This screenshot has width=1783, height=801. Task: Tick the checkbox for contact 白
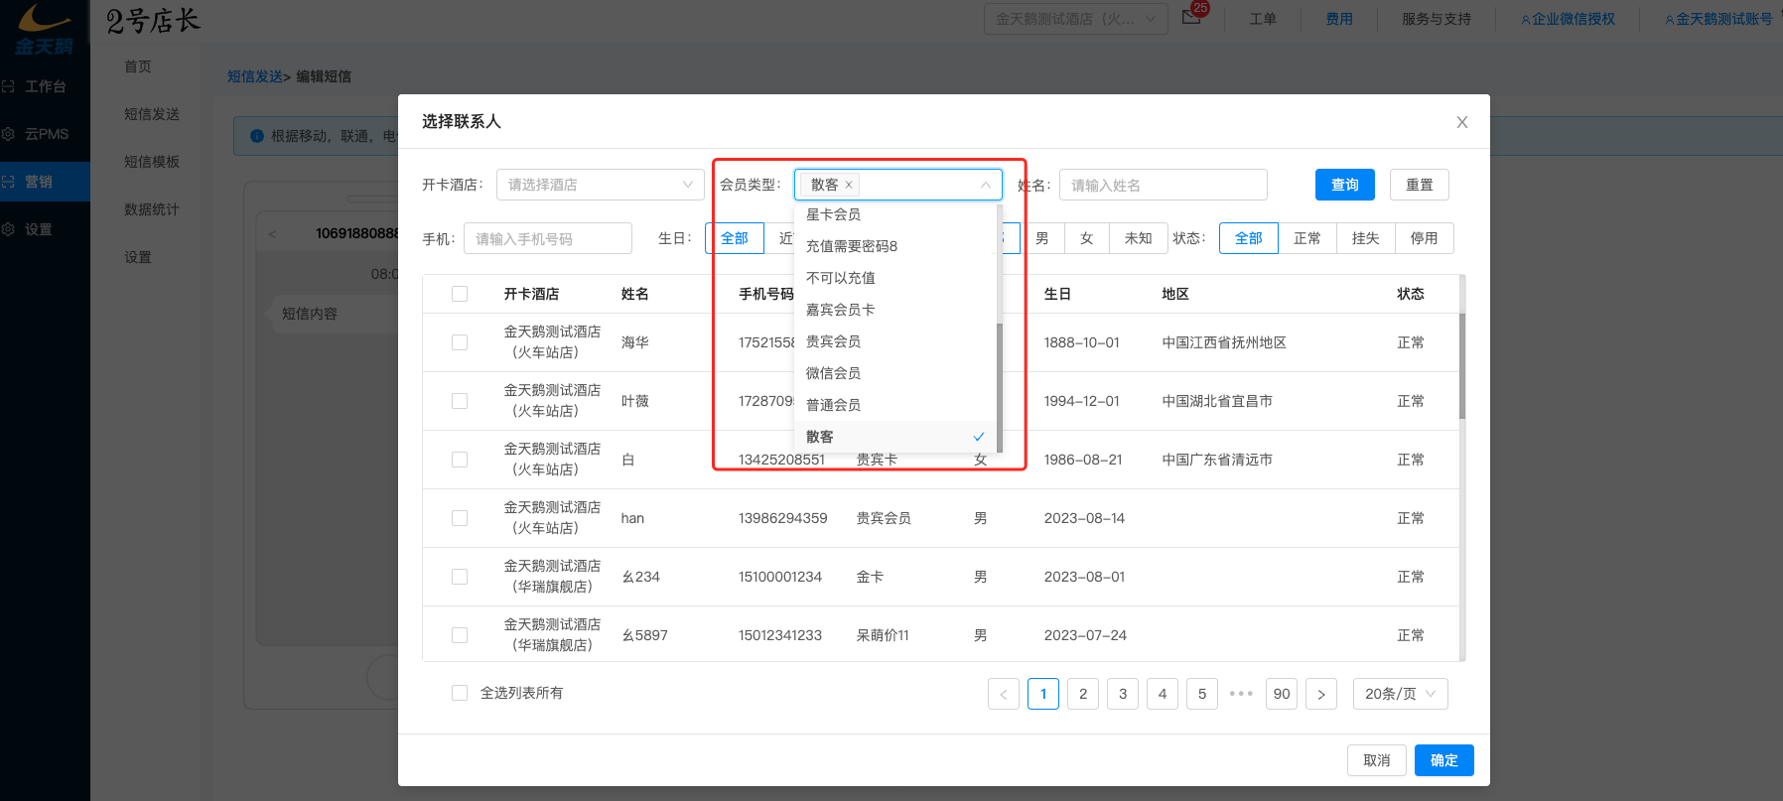point(460,460)
